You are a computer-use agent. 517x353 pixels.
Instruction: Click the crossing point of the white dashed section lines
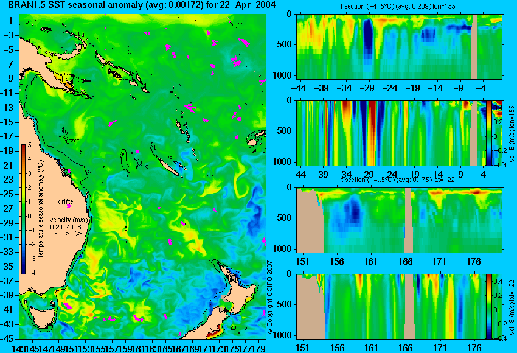click(99, 173)
